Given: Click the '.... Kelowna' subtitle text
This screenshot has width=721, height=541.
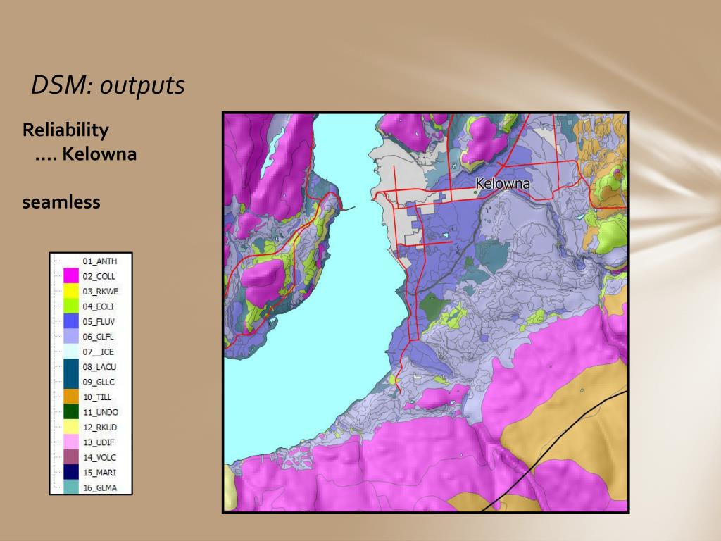Looking at the screenshot, I should click(x=86, y=154).
